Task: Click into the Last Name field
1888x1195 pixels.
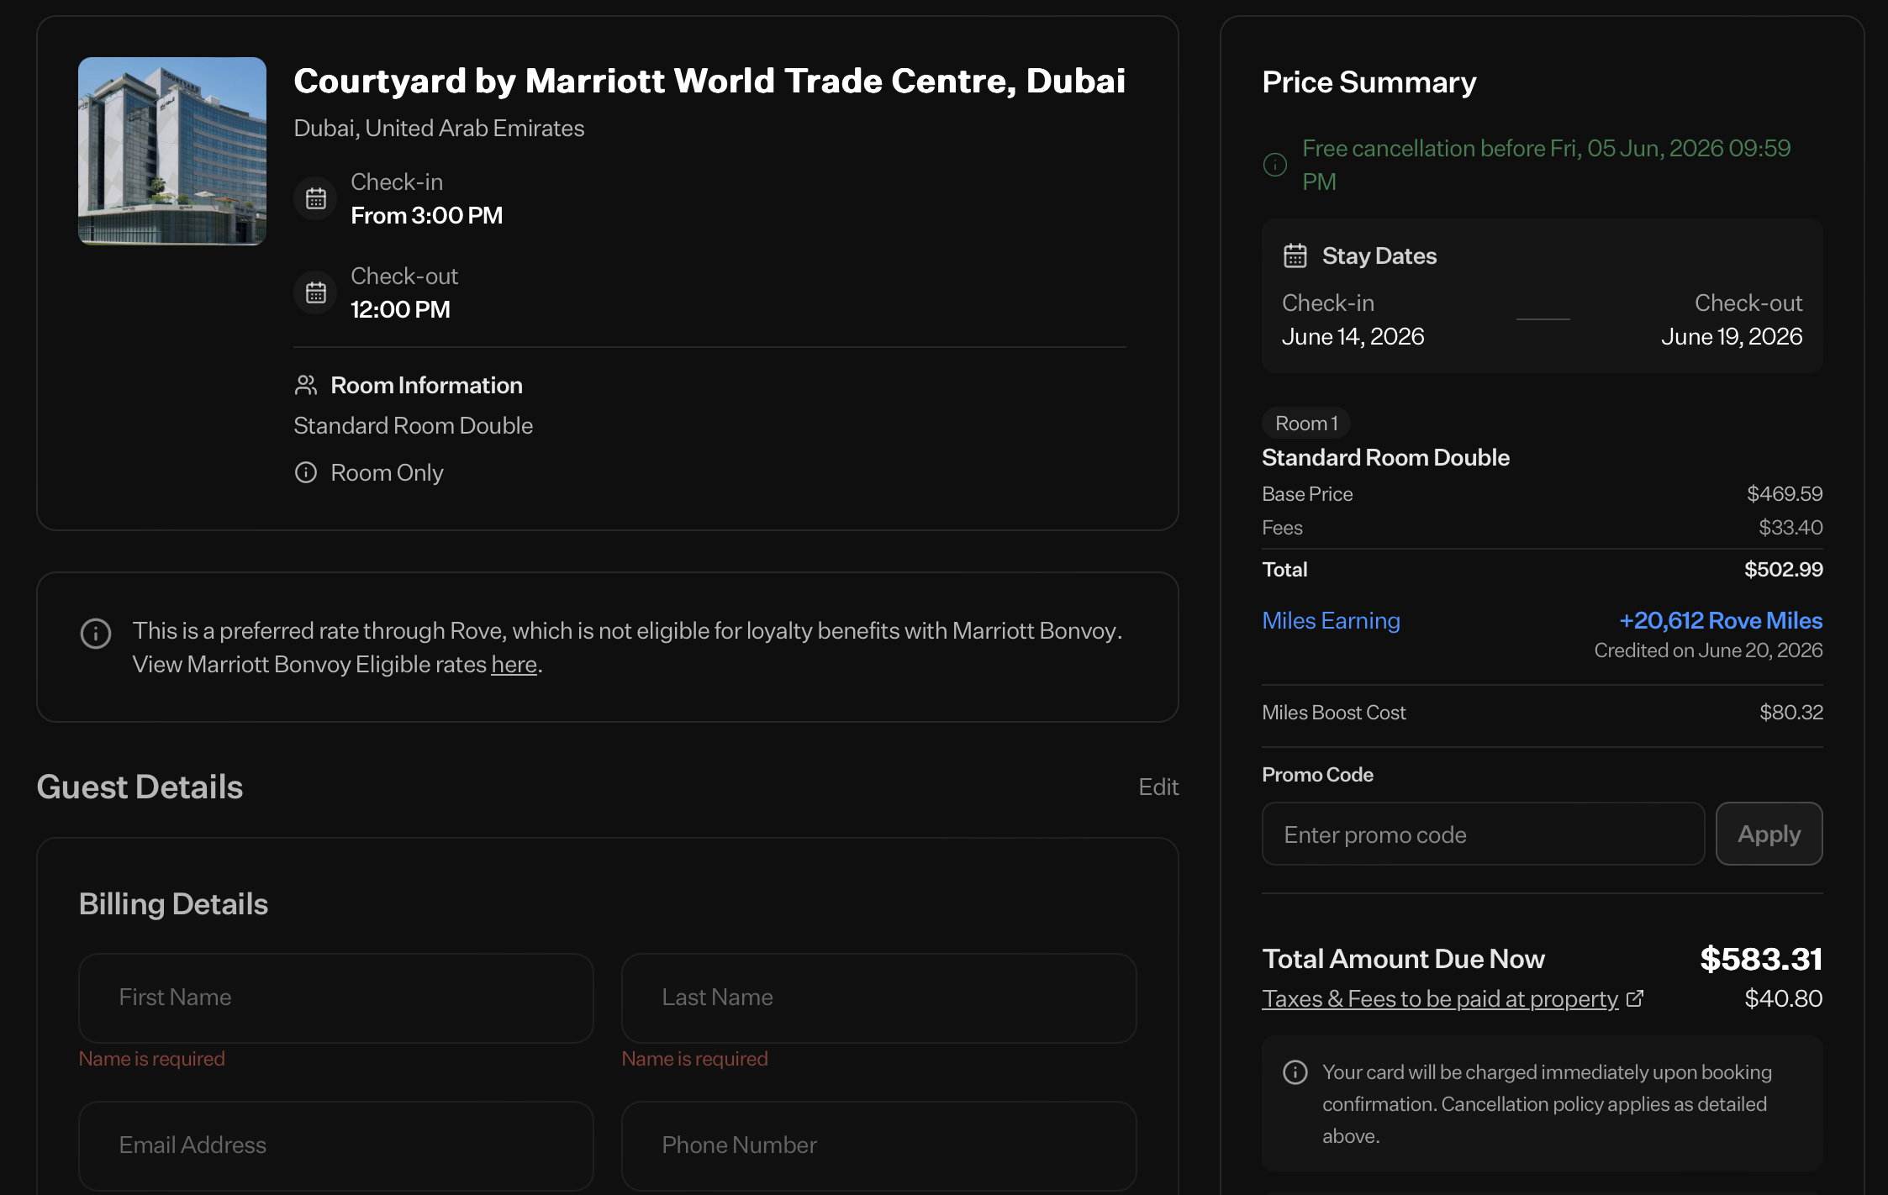Action: coord(878,998)
